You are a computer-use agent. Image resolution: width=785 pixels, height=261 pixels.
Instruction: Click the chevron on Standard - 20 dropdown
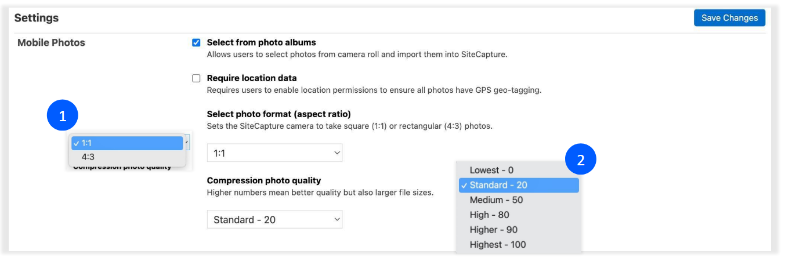(x=337, y=220)
